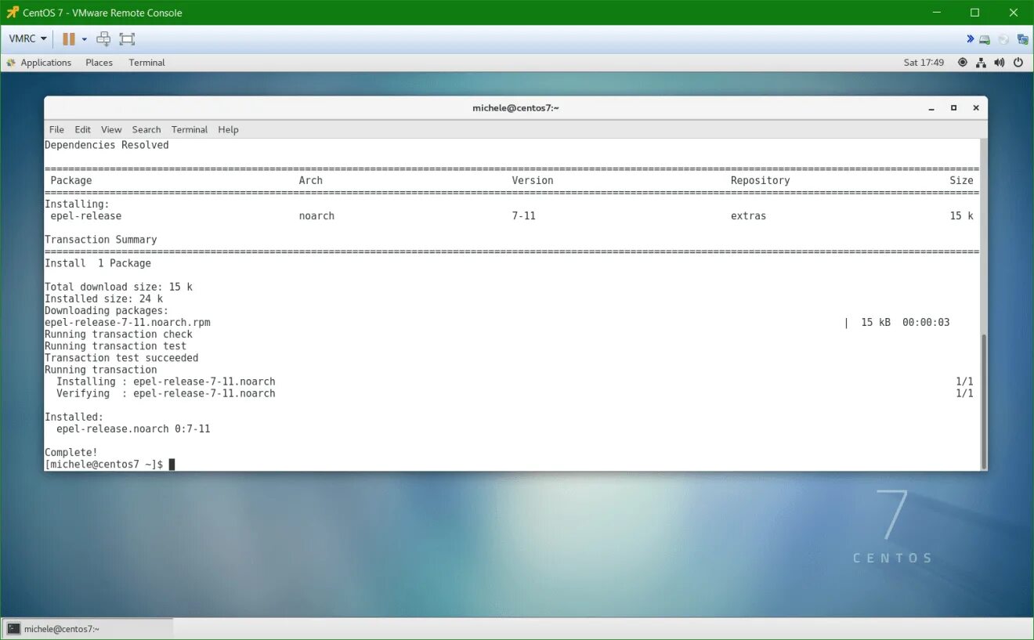The width and height of the screenshot is (1034, 640).
Task: Click the michele@centos7:~ taskbar button
Action: coord(88,628)
